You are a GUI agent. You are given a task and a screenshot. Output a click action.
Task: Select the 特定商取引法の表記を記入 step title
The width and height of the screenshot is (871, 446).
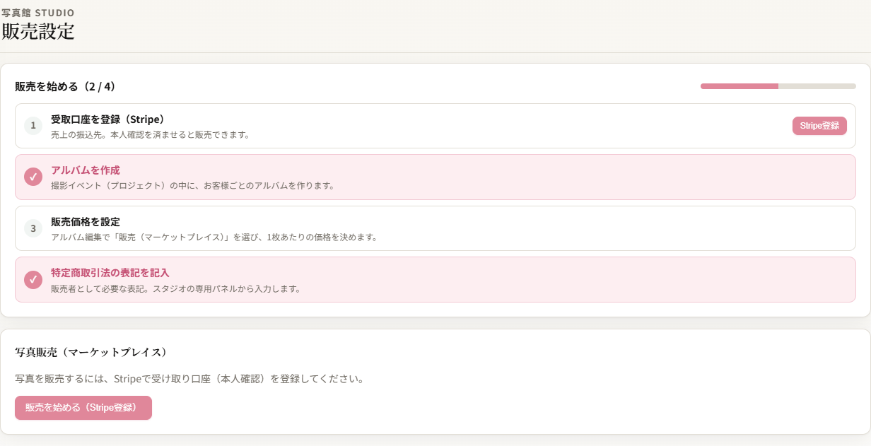(110, 272)
